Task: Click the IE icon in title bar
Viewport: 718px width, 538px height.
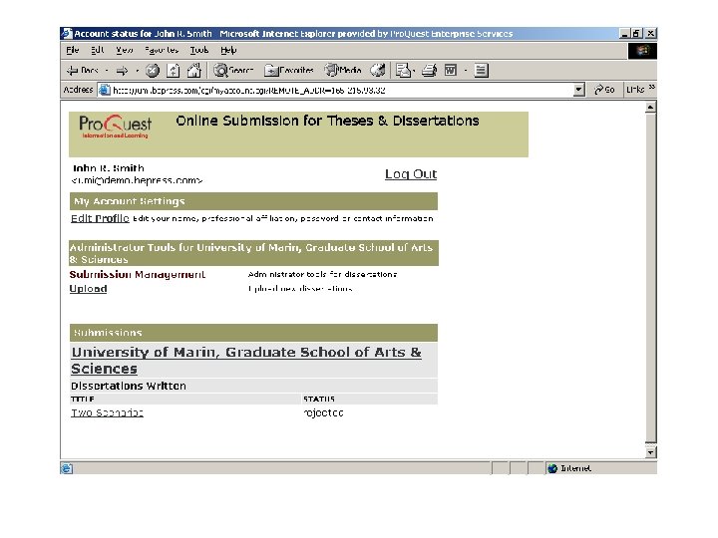Action: 67,34
